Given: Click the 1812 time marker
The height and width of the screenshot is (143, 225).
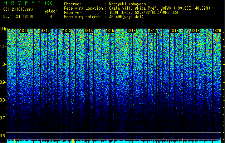Looking at the screenshot, I should tap(45, 31).
